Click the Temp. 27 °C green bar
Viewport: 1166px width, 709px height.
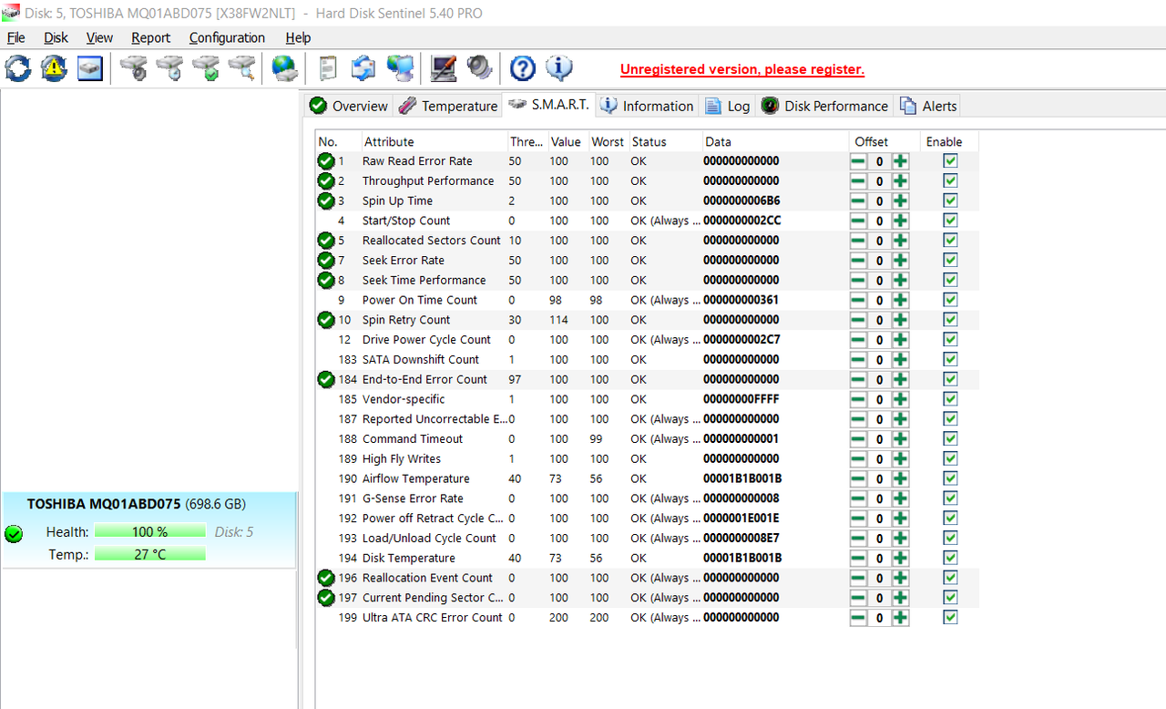click(x=149, y=554)
